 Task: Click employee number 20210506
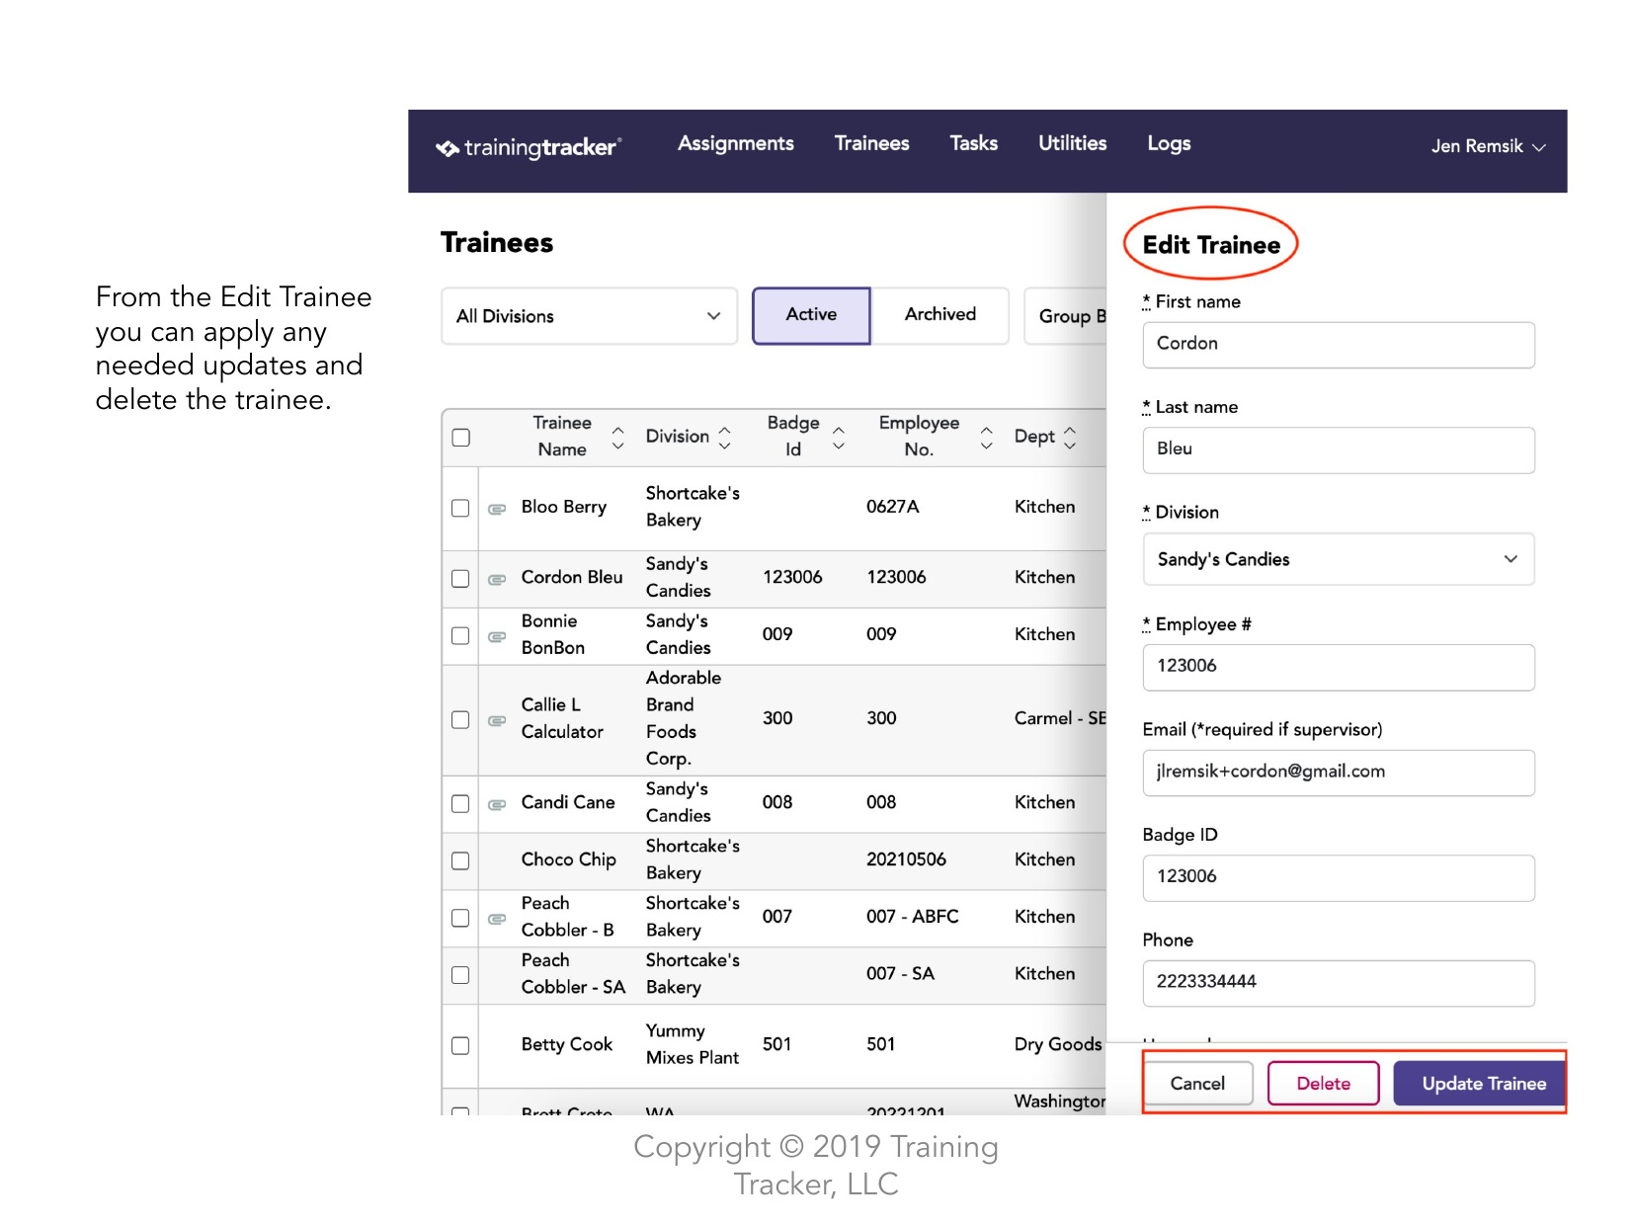pyautogui.click(x=906, y=859)
